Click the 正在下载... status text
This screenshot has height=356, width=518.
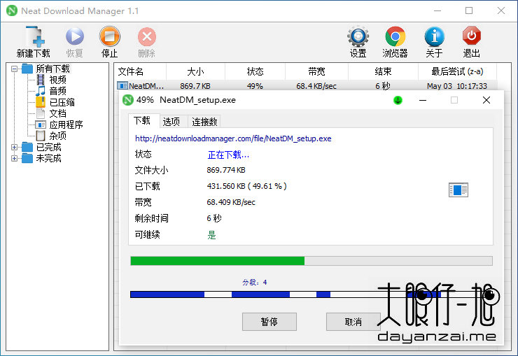228,155
